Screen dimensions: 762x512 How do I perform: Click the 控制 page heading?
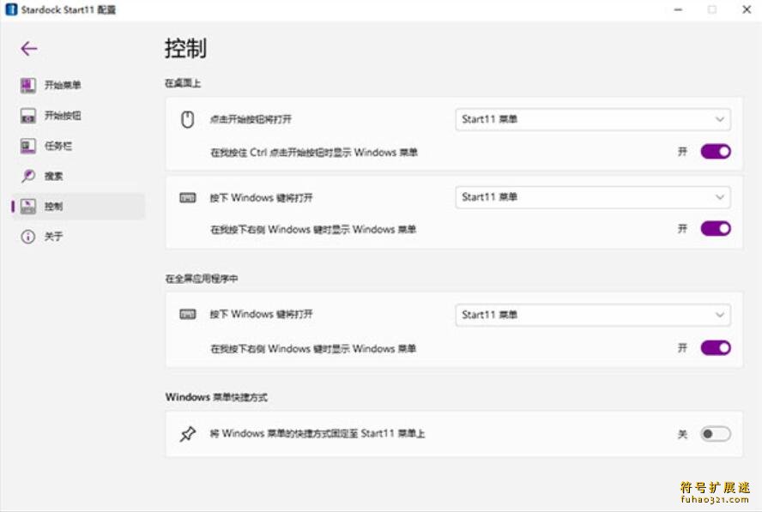coord(185,48)
